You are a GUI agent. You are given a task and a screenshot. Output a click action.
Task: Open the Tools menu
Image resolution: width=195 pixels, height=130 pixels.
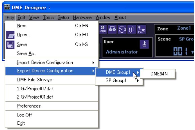pos(48,17)
